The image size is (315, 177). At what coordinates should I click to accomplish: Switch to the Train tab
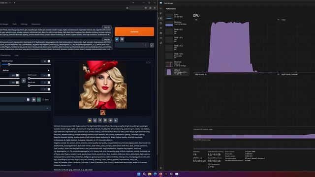(x=14, y=24)
